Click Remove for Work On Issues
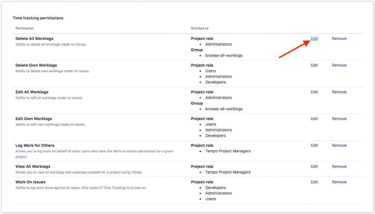 339,182
